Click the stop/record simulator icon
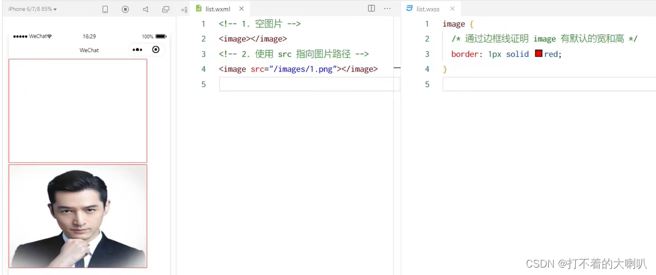Image resolution: width=656 pixels, height=275 pixels. pos(126,9)
